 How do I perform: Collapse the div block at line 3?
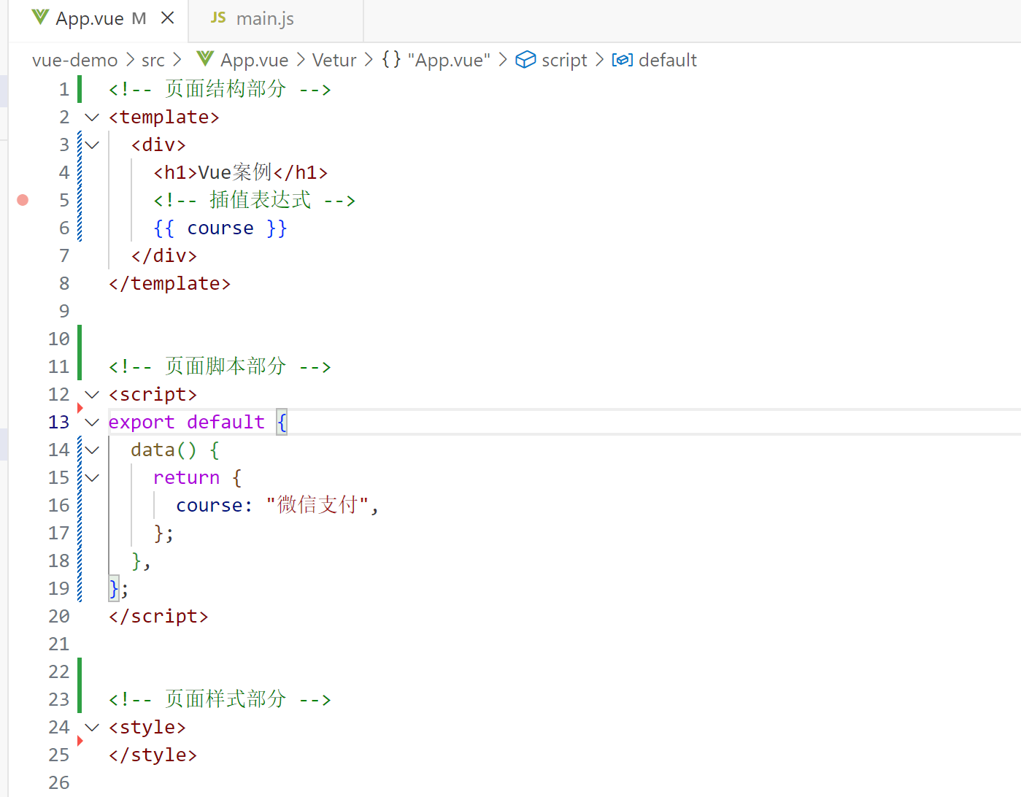[92, 145]
